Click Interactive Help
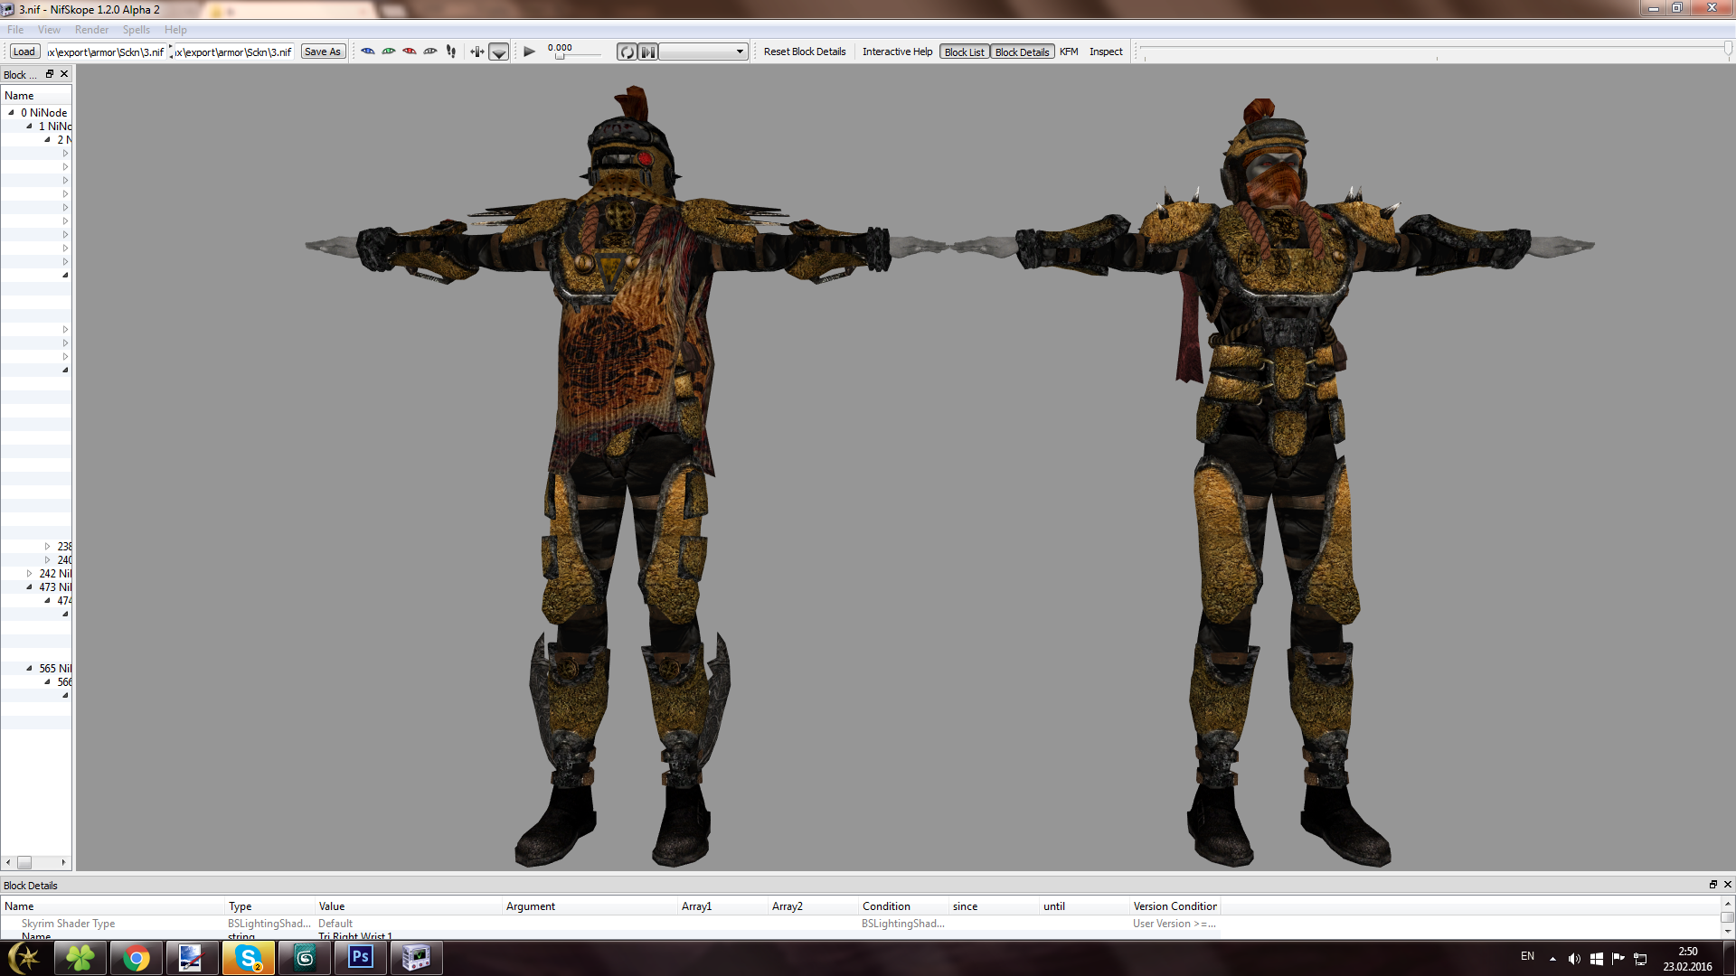This screenshot has height=976, width=1736. (x=897, y=52)
